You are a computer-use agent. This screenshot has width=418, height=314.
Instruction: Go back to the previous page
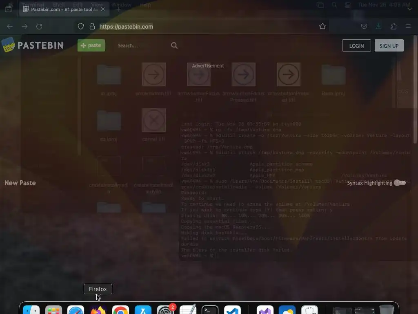coord(10,27)
